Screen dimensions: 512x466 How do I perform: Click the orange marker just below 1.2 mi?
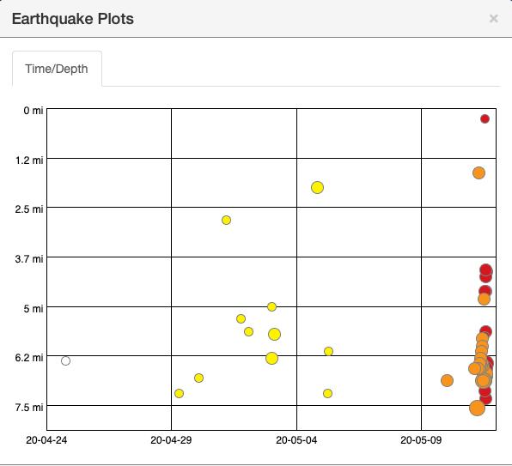[478, 172]
